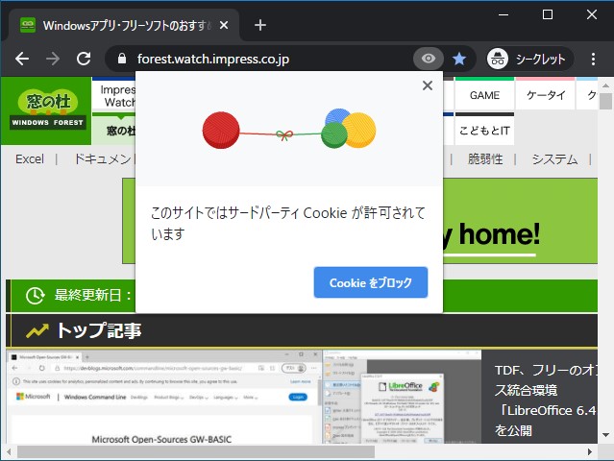Open the GAME site tab
Viewport: 614px width, 461px height.
484,95
